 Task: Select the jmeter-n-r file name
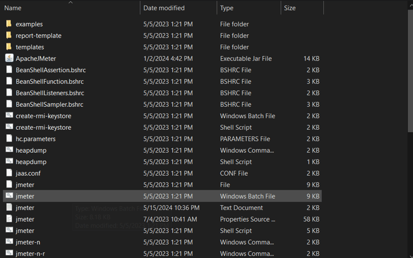tap(30, 254)
